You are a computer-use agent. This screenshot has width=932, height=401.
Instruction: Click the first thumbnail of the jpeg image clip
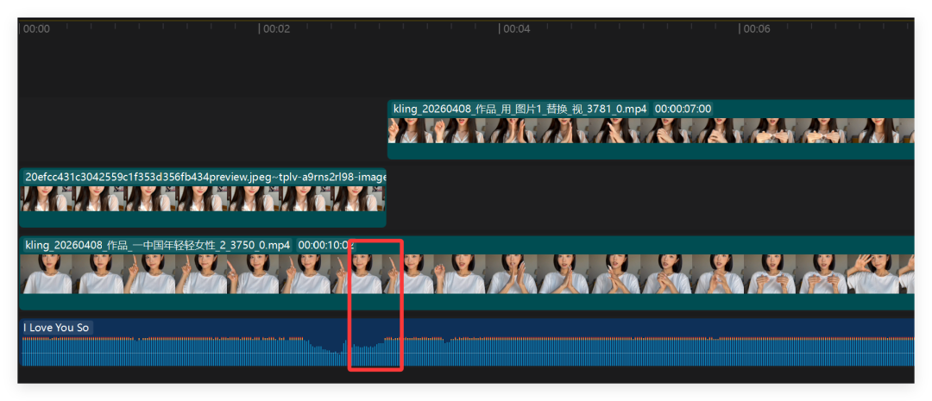pos(45,199)
